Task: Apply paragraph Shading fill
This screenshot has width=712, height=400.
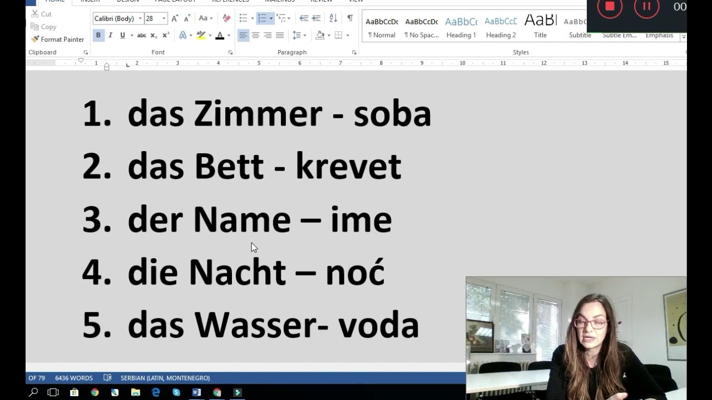Action: tap(320, 35)
